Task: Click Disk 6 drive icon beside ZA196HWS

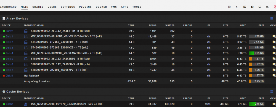Action: (x=26, y=64)
